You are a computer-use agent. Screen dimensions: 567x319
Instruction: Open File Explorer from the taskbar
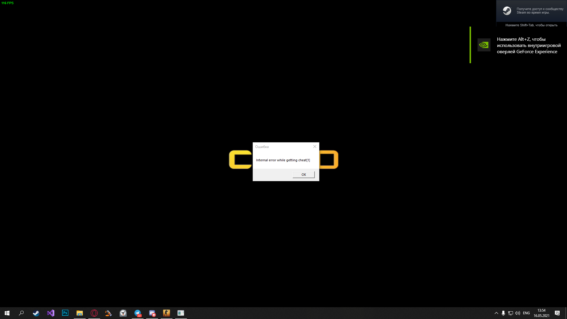[79, 313]
